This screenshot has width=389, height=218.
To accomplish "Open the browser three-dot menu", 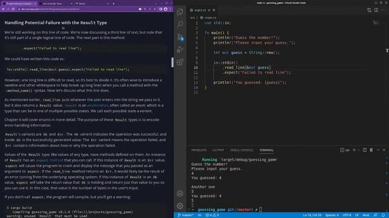I will 170,9.
